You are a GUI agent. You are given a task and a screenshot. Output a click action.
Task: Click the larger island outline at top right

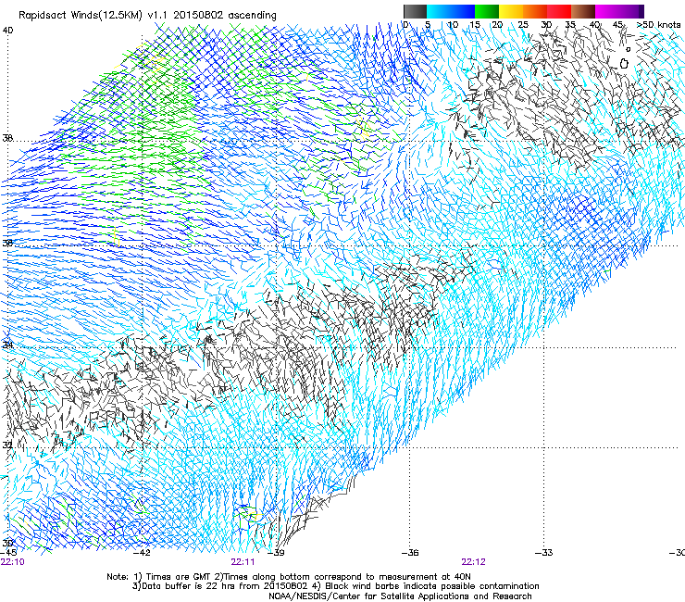[x=624, y=63]
